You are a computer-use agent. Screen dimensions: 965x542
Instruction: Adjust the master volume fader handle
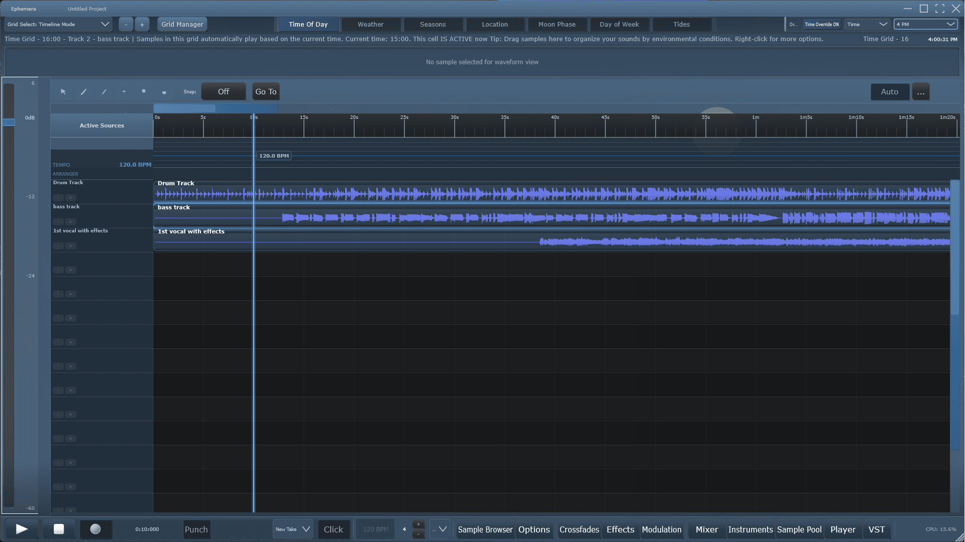pos(9,122)
